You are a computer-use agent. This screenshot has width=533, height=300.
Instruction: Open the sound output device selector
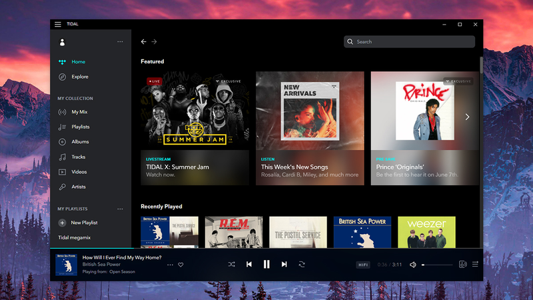[x=462, y=264]
